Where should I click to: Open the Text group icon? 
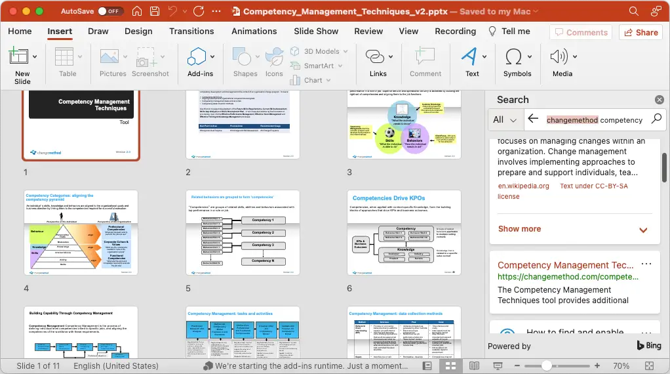pyautogui.click(x=469, y=56)
